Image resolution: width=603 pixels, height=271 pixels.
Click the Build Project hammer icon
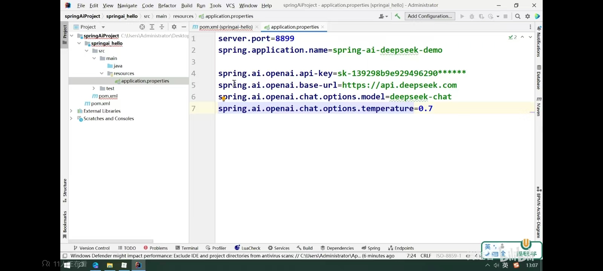coord(397,16)
